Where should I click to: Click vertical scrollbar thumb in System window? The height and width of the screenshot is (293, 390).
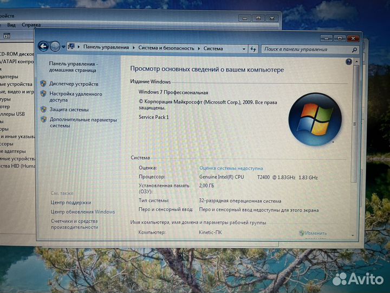tap(355, 124)
